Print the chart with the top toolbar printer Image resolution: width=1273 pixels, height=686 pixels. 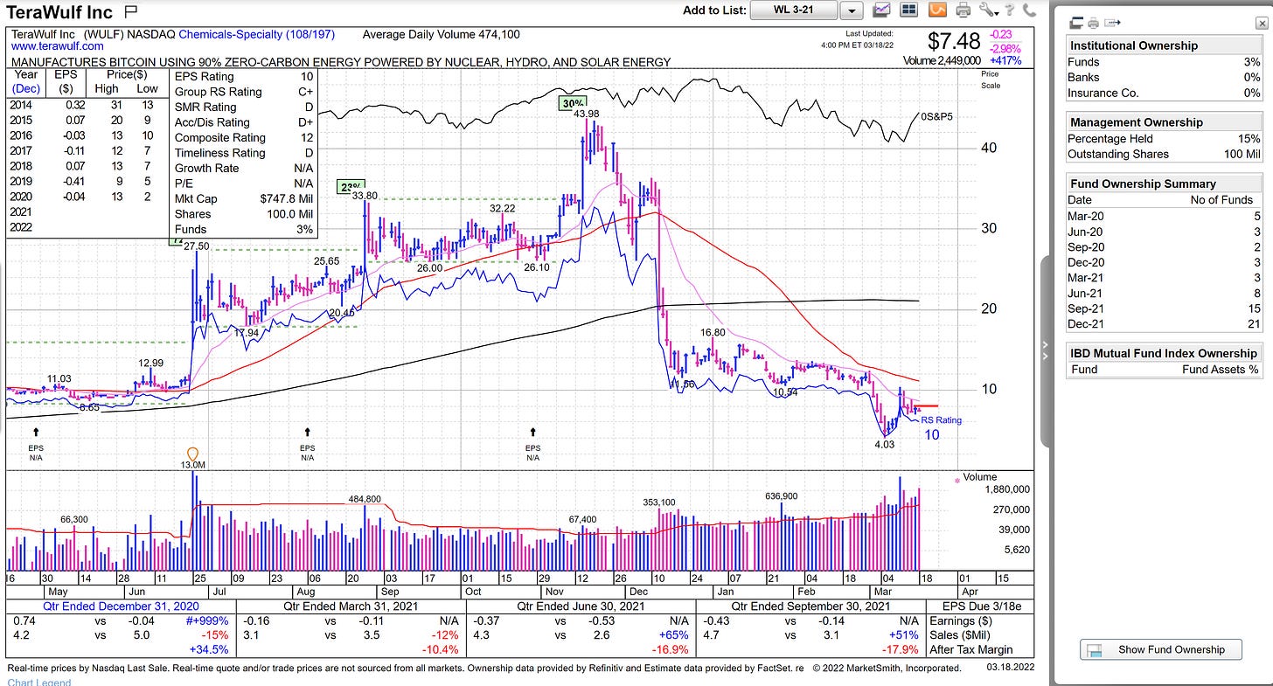(963, 10)
